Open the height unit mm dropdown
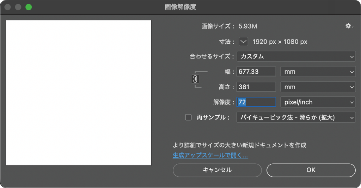The width and height of the screenshot is (361, 188). [x=318, y=87]
